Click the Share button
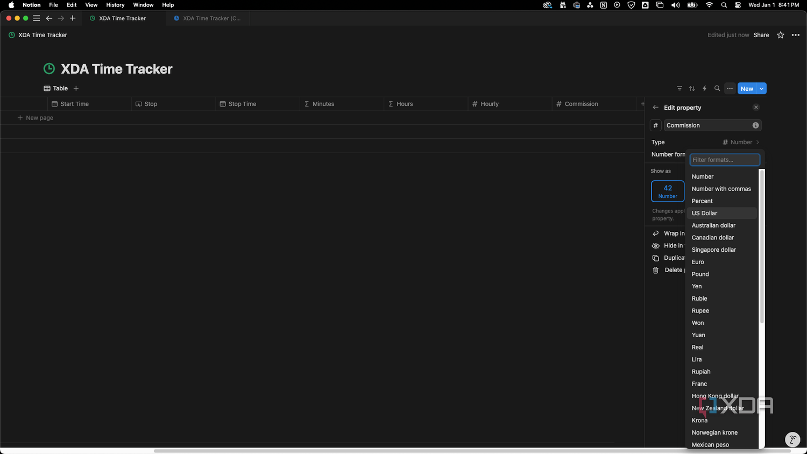 tap(761, 35)
